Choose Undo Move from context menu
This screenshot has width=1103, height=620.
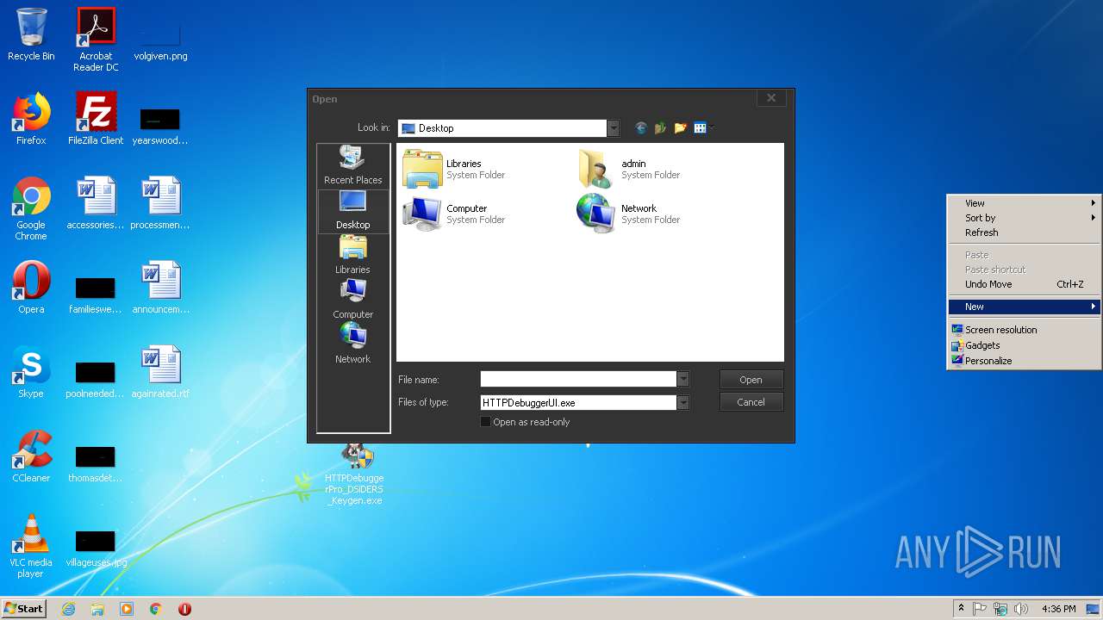1024,284
